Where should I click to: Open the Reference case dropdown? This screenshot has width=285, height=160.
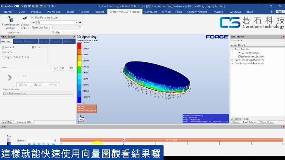click(36, 141)
